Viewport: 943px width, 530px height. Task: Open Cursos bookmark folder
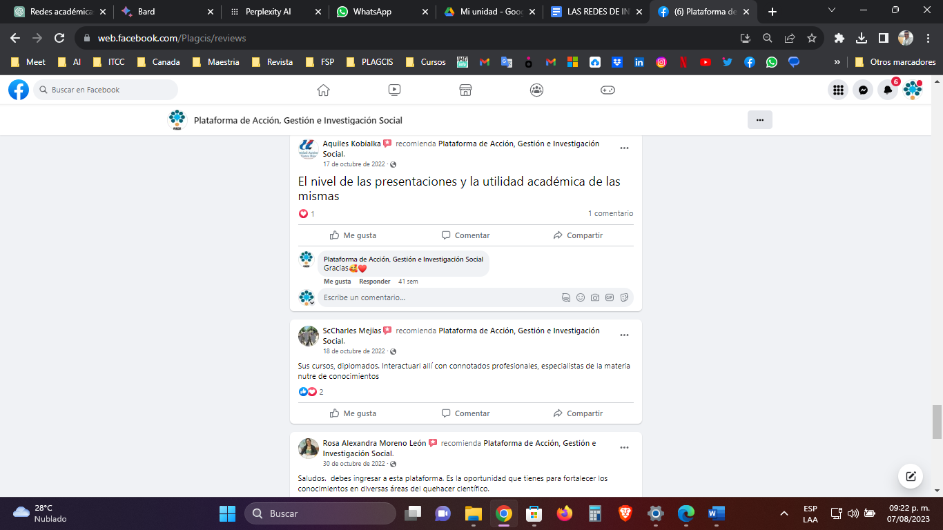tap(426, 62)
